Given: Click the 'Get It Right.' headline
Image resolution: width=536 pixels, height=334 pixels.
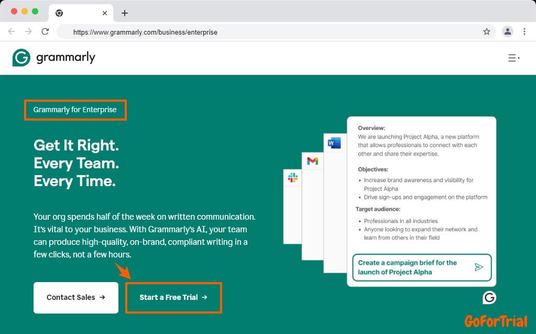Looking at the screenshot, I should point(76,145).
